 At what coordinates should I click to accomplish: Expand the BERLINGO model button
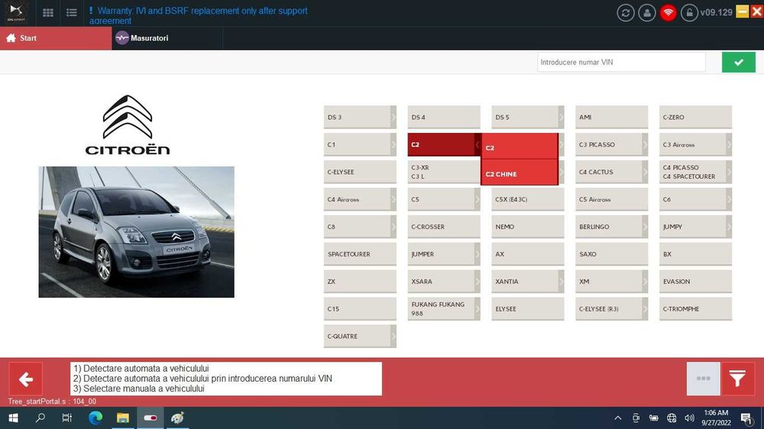pyautogui.click(x=611, y=227)
